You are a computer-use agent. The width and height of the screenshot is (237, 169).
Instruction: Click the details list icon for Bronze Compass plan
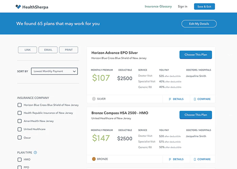point(170,159)
